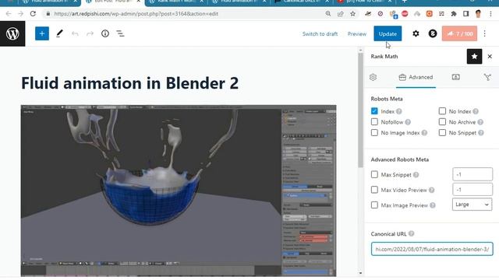This screenshot has width=499, height=280.
Task: Open the editor Options three-dot menu
Action: point(485,33)
